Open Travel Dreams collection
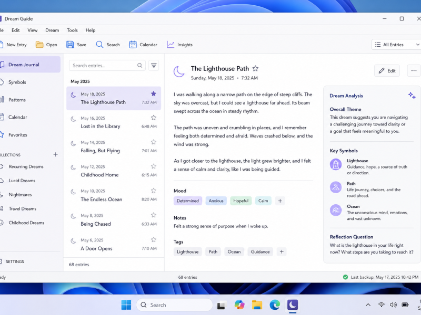Viewport: 421px width, 315px height. point(23,208)
